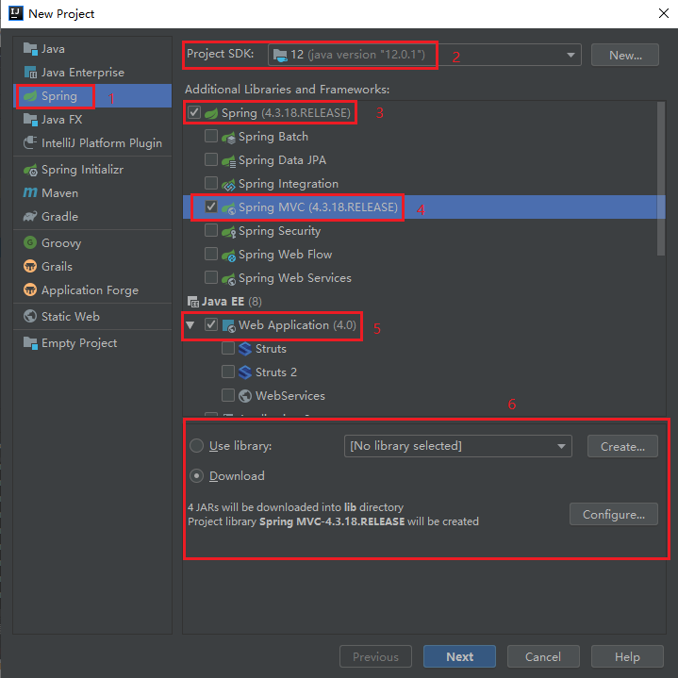Click the Java FX folder icon
Viewport: 678px width, 678px height.
30,120
